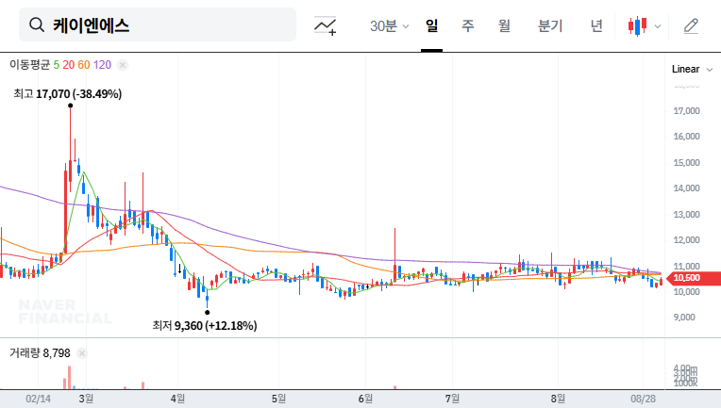Open the Linear scale selector
Screen dimensions: 721x408
pos(685,69)
